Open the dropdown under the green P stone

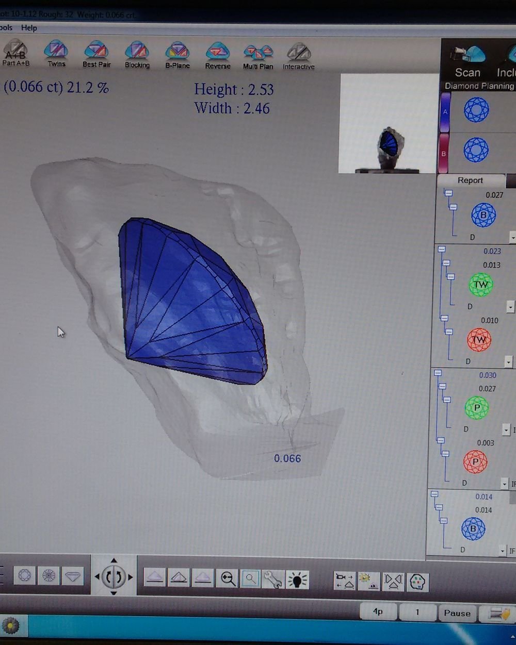pos(506,429)
